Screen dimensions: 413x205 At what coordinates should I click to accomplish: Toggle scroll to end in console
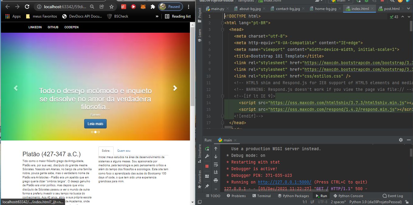(216, 172)
